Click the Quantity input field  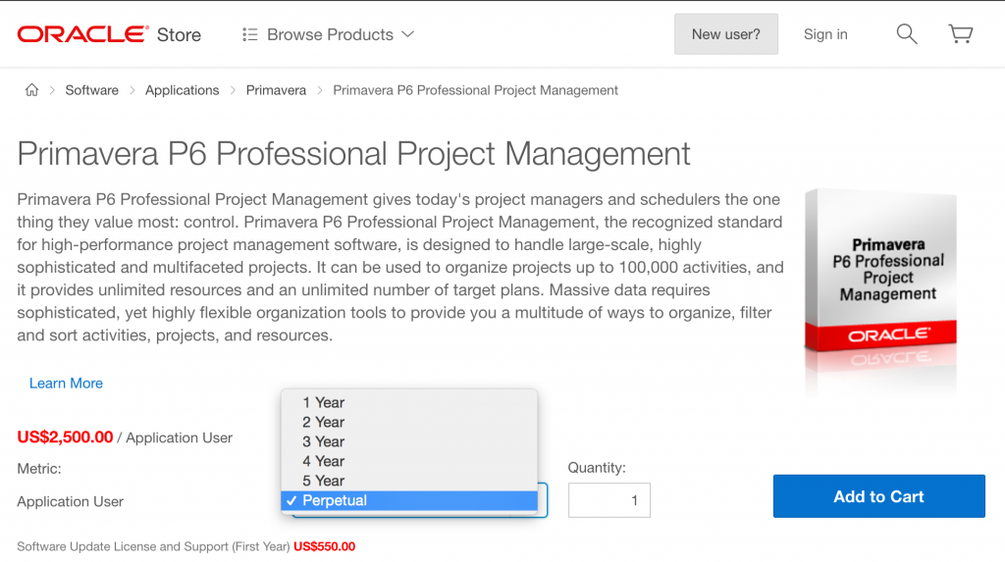(x=608, y=500)
